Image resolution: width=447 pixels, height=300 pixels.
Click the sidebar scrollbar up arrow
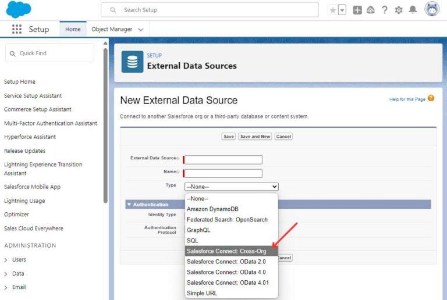pyautogui.click(x=105, y=43)
